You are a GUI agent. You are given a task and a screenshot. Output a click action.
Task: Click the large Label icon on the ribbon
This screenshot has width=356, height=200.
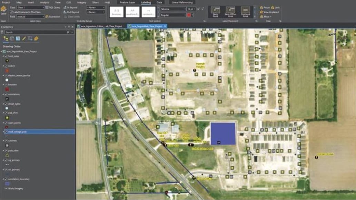click(x=4, y=9)
